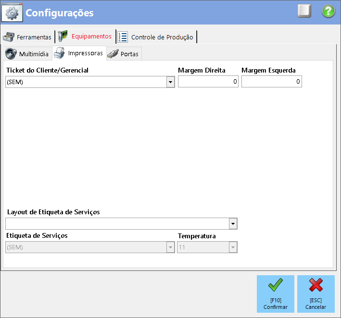Click the gear icon beside Configurações title
The width and height of the screenshot is (341, 318).
coord(12,12)
